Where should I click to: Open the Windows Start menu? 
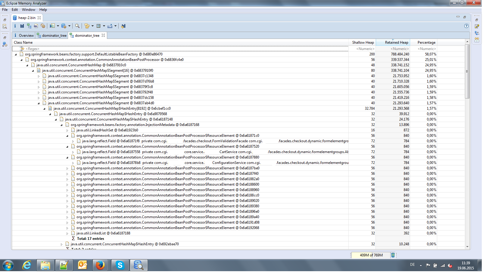8,265
